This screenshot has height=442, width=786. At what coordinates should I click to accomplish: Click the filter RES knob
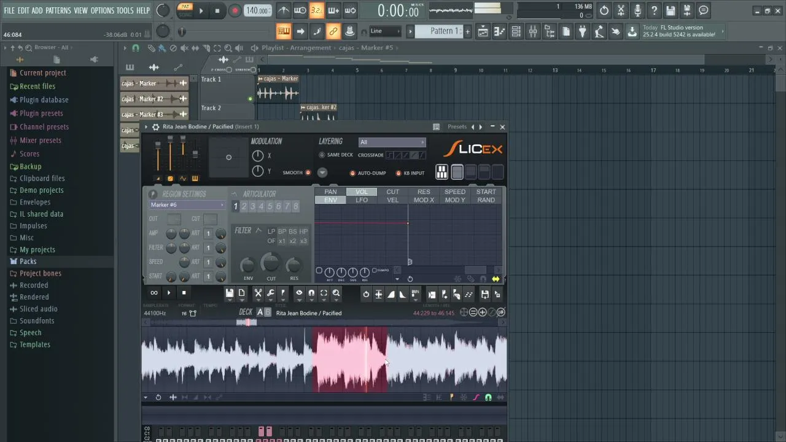click(x=294, y=265)
